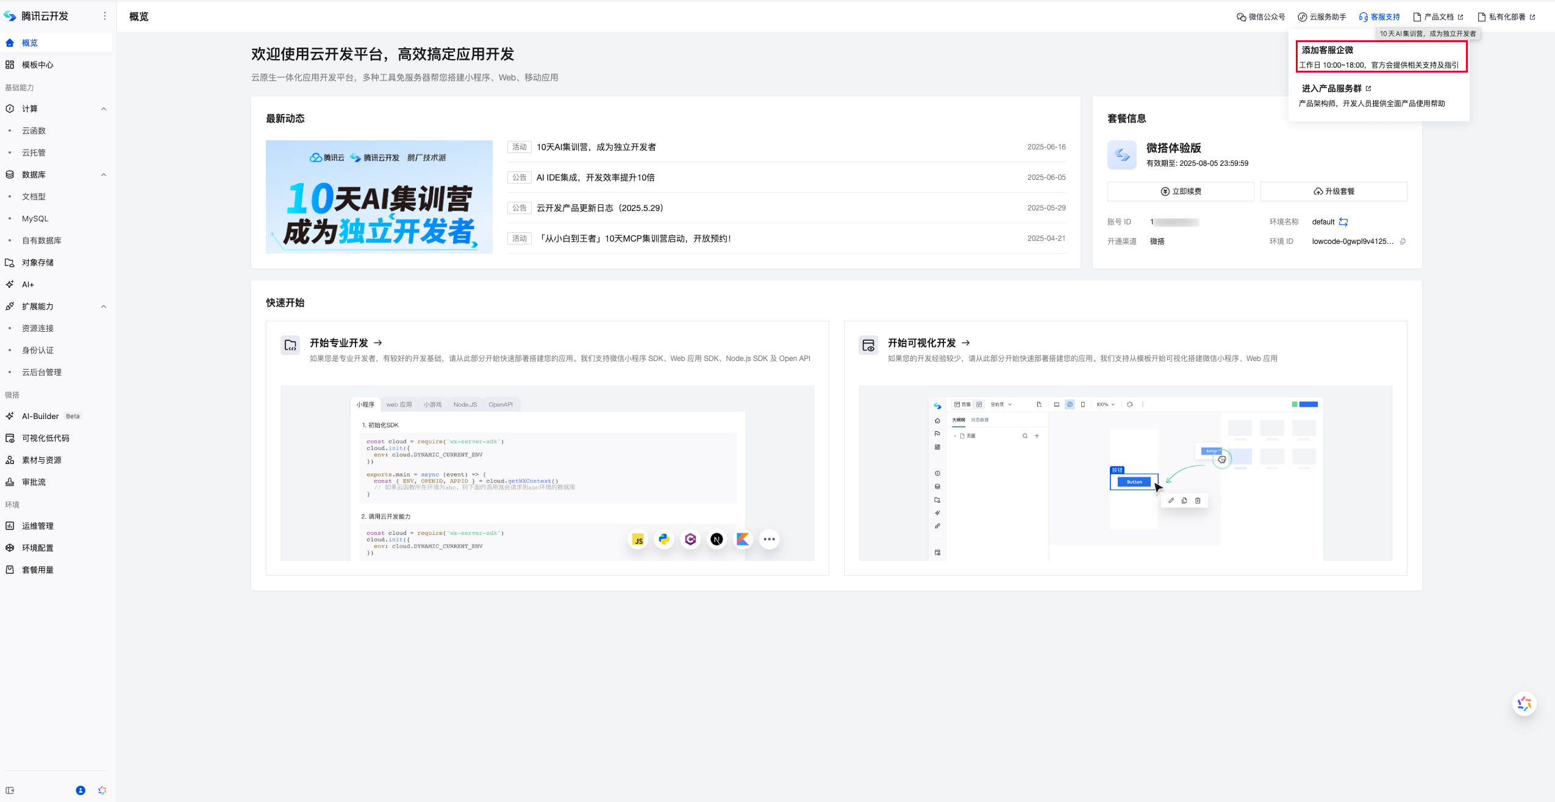Click the 套餐用量 sidebar icon
This screenshot has width=1555, height=802.
pos(10,570)
